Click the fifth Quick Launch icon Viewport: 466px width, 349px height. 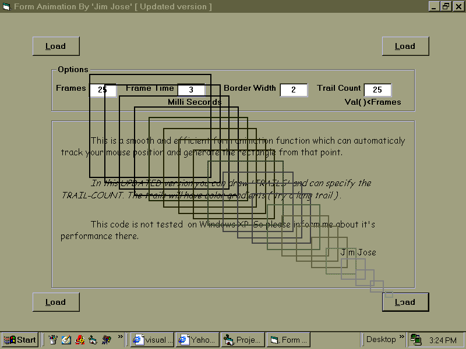point(106,340)
